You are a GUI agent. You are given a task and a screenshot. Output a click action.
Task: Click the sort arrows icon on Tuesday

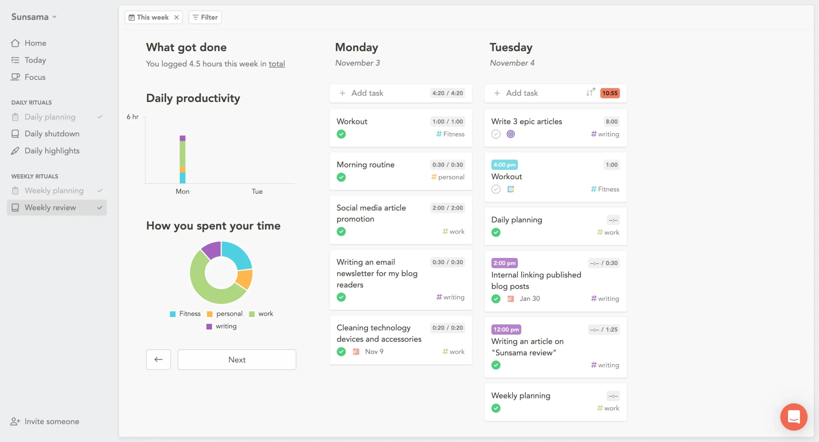pyautogui.click(x=590, y=93)
